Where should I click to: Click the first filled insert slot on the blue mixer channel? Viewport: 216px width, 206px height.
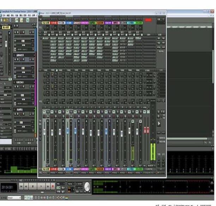point(68,38)
